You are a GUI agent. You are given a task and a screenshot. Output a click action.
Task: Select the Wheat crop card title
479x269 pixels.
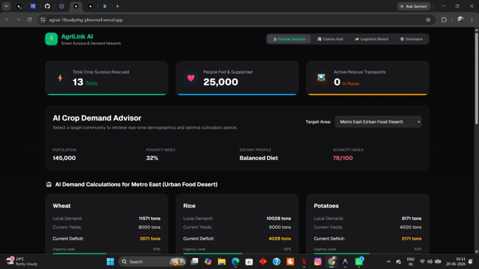[62, 206]
